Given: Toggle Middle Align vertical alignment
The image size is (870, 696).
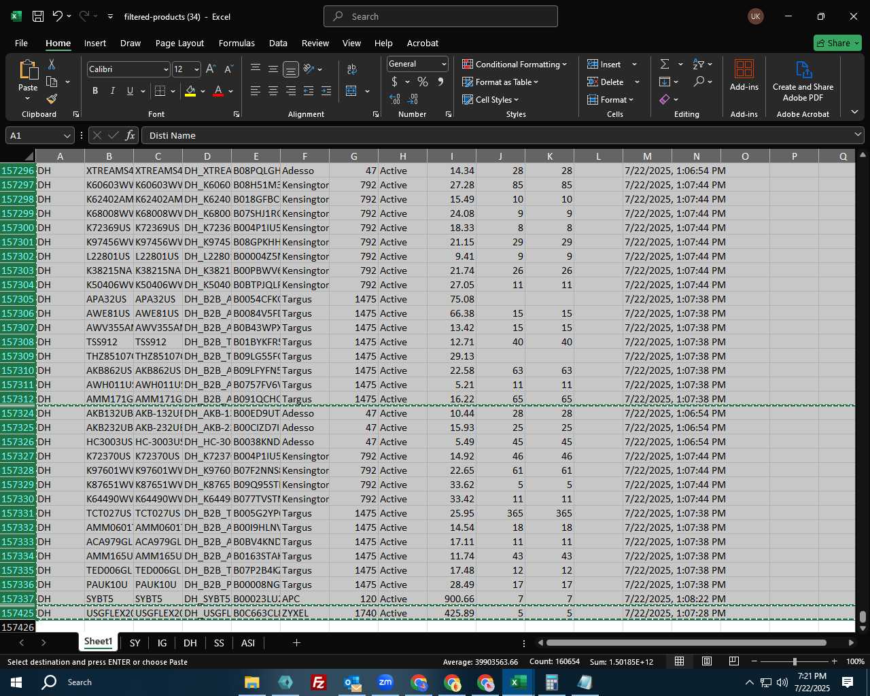Looking at the screenshot, I should [273, 69].
